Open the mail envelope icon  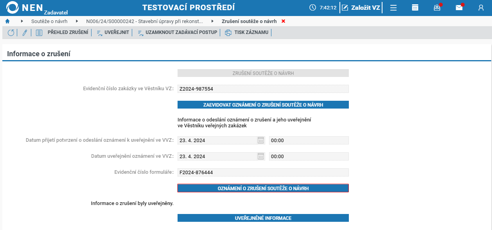coord(459,7)
